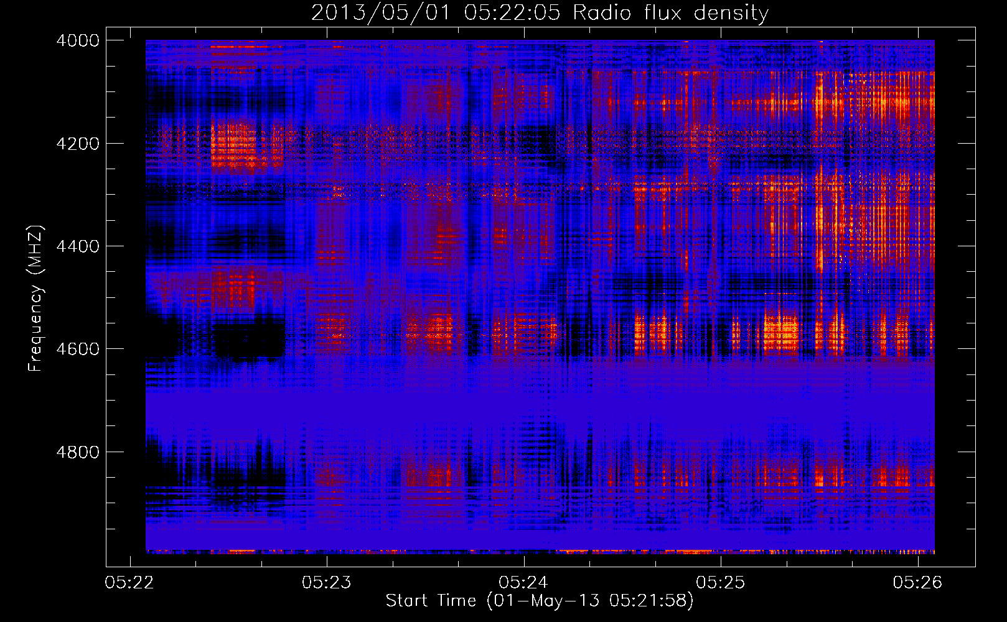Click the 05:22 time tick label

click(129, 582)
